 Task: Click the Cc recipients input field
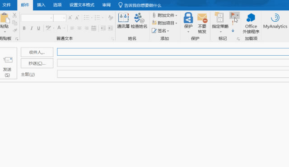tap(173, 63)
